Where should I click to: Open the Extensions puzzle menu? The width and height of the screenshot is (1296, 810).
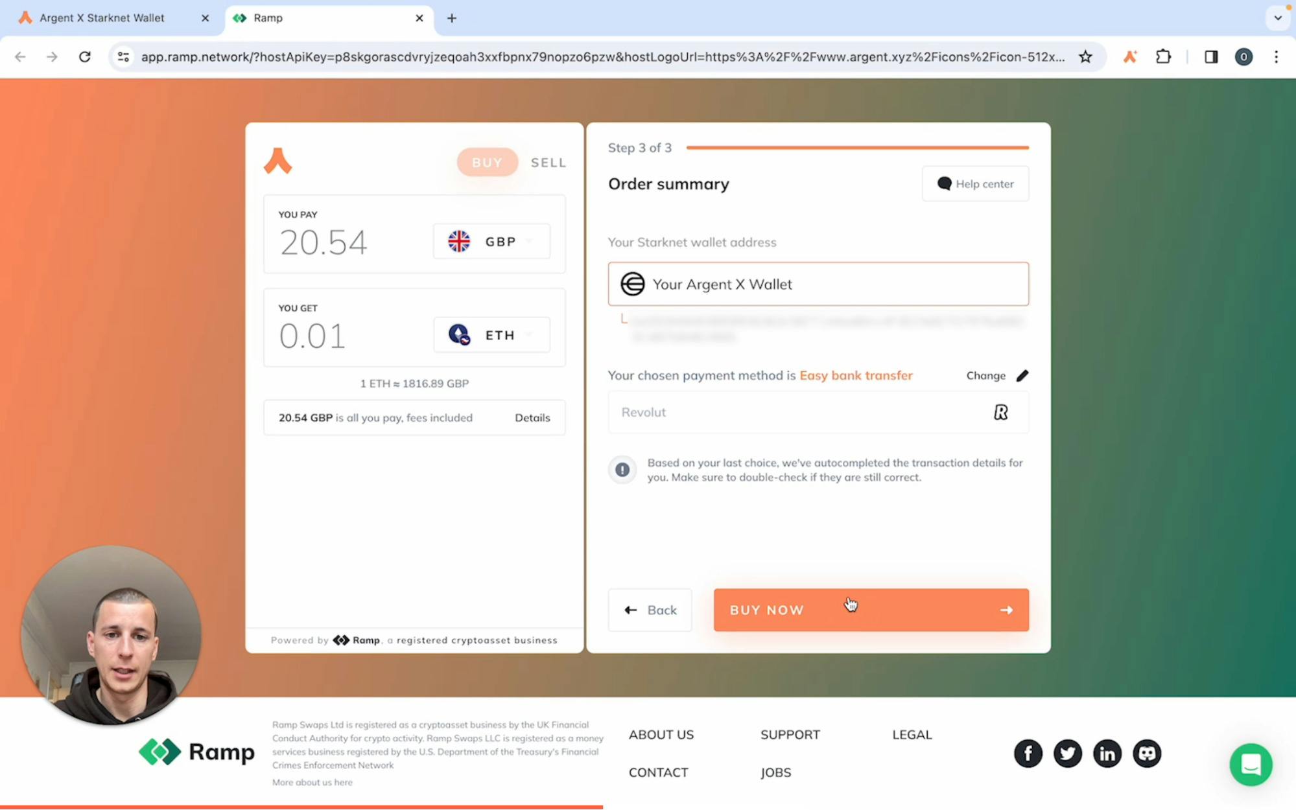[1163, 57]
